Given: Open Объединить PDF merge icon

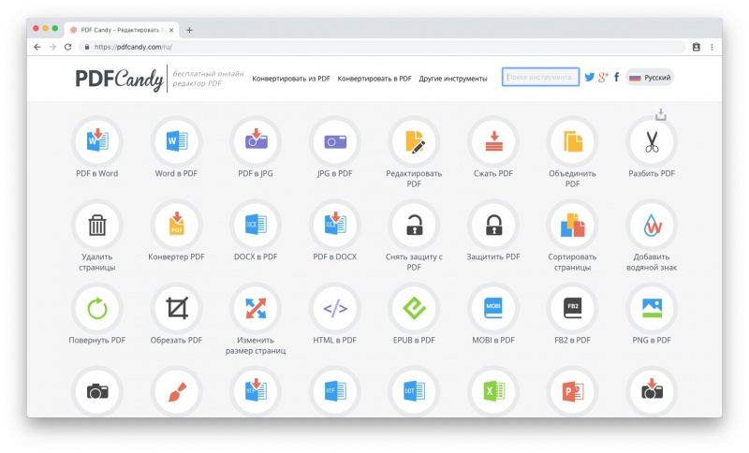Looking at the screenshot, I should tap(572, 141).
